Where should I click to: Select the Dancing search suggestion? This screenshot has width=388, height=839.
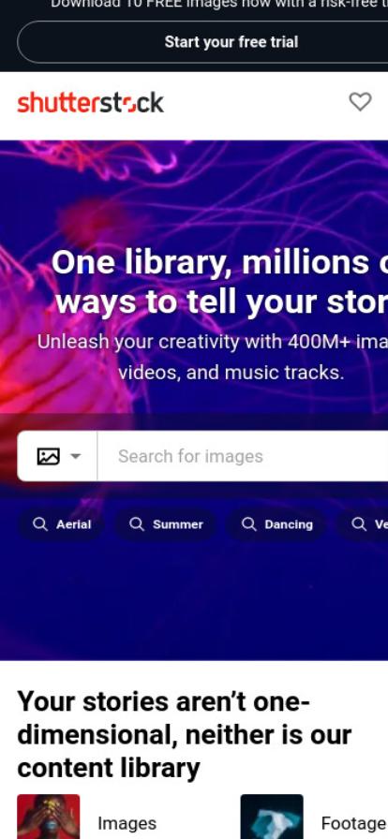tap(276, 524)
